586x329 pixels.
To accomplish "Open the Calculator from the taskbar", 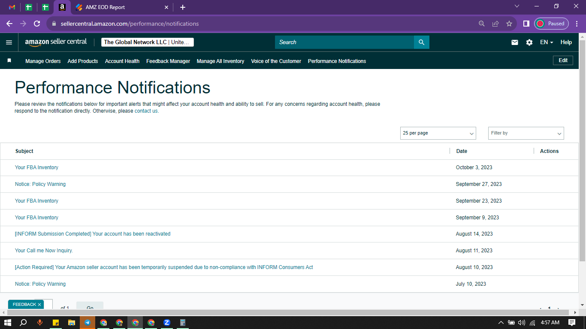I will (183, 323).
